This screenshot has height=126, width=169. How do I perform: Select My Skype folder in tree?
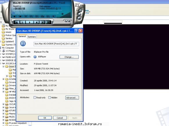click(x=9, y=29)
